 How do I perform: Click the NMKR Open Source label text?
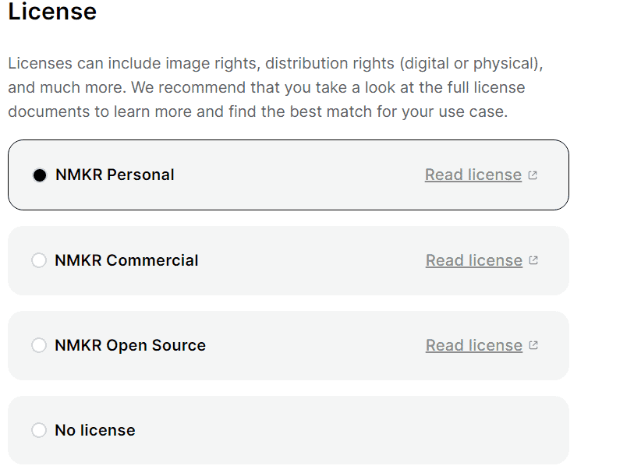(x=130, y=346)
